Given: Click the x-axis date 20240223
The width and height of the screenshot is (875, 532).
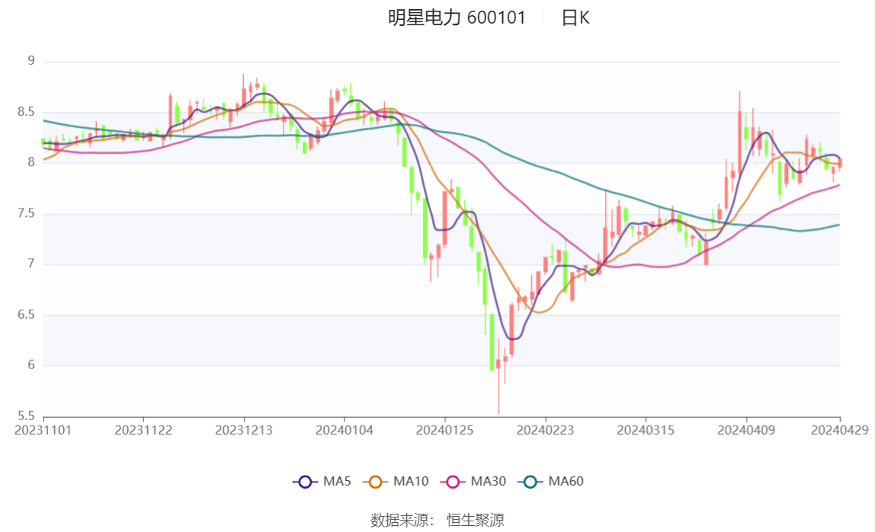Looking at the screenshot, I should [545, 431].
